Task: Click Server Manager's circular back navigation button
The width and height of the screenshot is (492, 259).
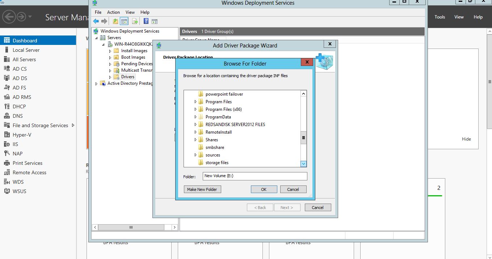Action: (9, 17)
